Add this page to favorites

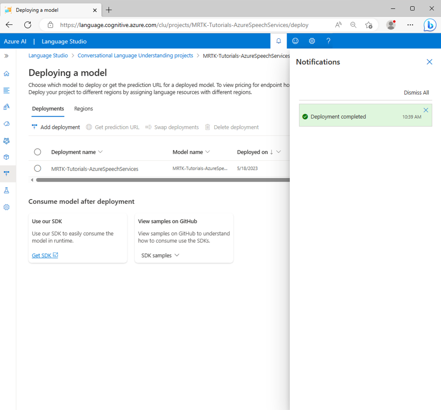(369, 25)
